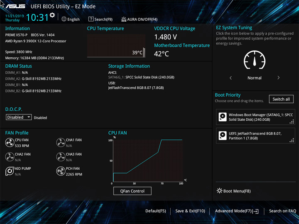Click the PCH FAN icon

point(61,171)
